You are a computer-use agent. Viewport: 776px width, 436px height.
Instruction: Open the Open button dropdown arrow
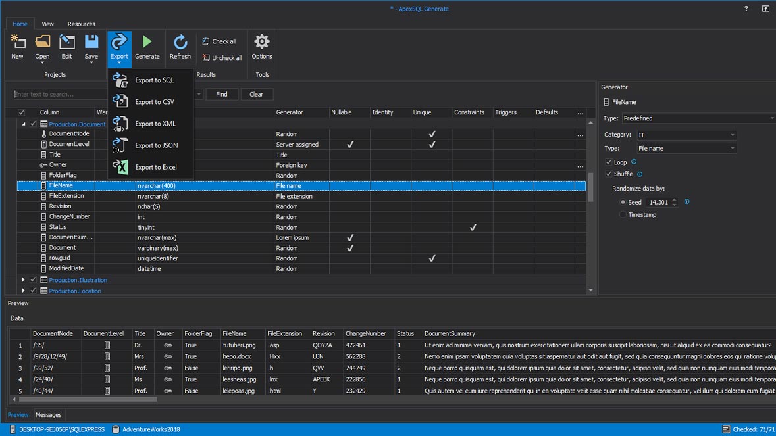(42, 62)
